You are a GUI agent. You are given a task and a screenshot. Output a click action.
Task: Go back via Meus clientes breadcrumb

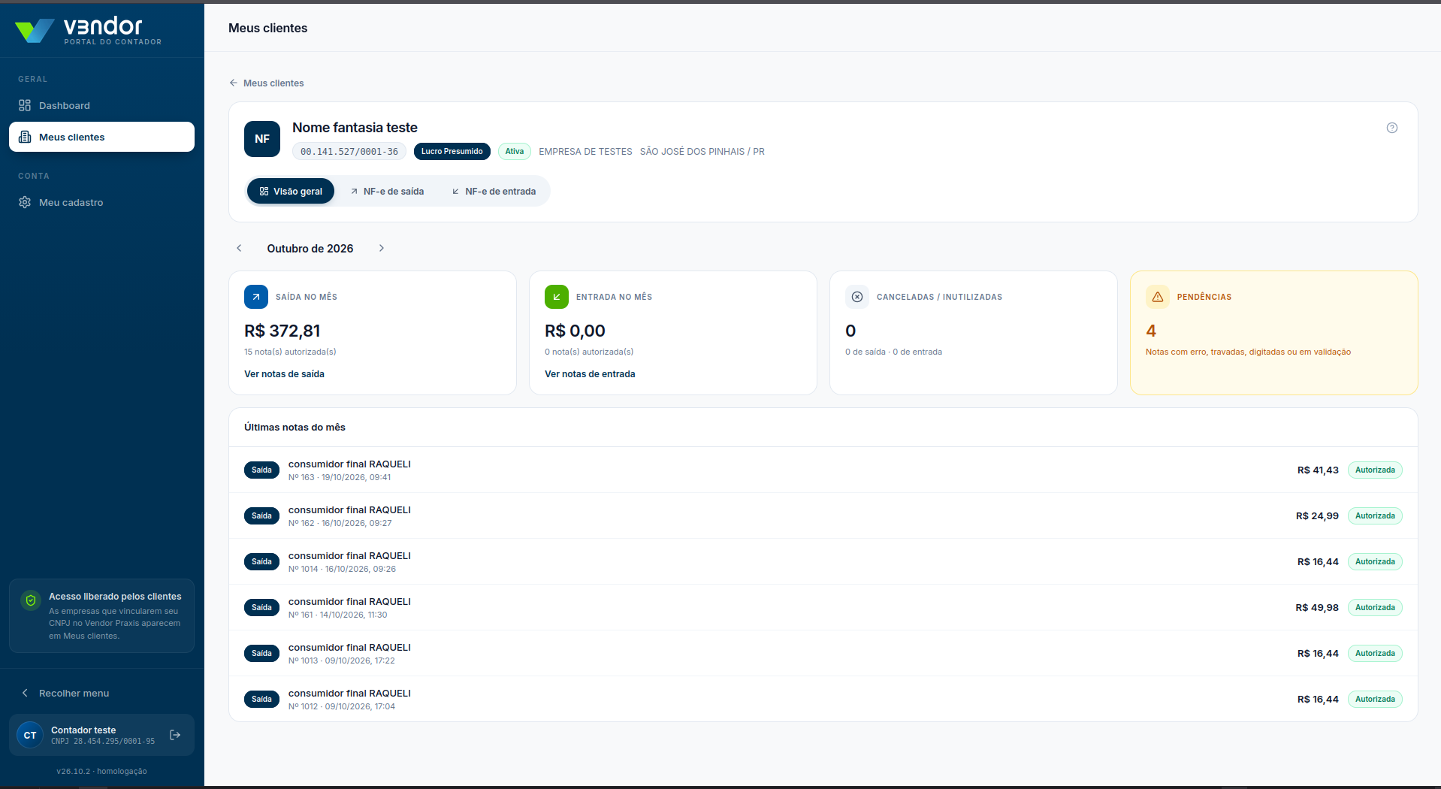pyautogui.click(x=267, y=83)
